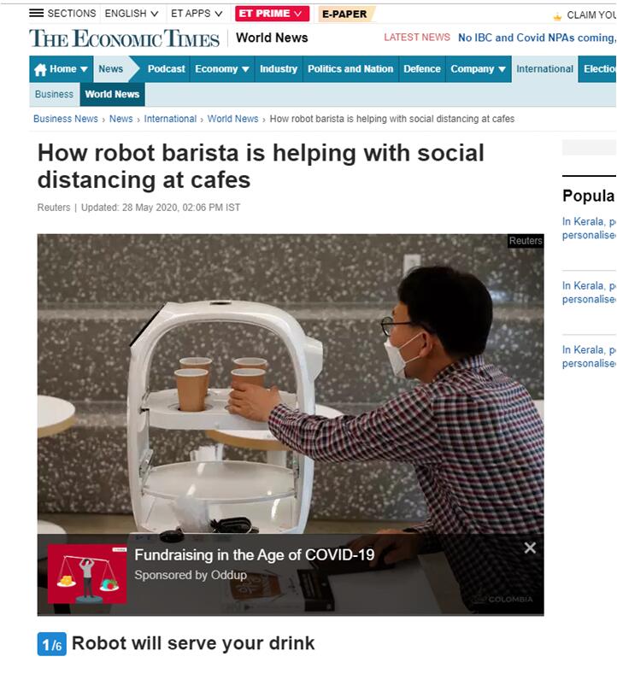Open the No IBC and Covid NPAs headline
The image size is (617, 674).
click(537, 38)
